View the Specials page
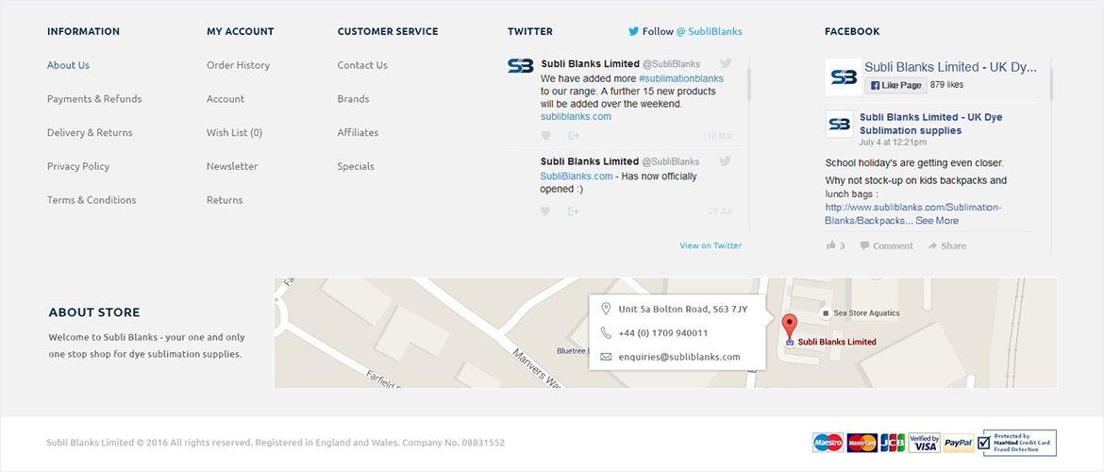 tap(356, 166)
